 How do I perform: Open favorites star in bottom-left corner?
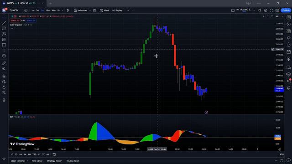click(x=4, y=159)
